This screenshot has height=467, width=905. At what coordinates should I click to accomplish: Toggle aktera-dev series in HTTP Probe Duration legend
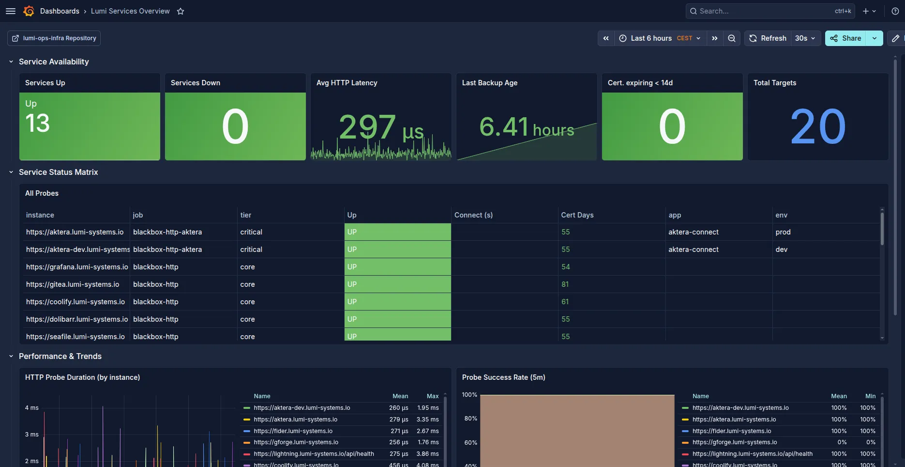coord(302,408)
